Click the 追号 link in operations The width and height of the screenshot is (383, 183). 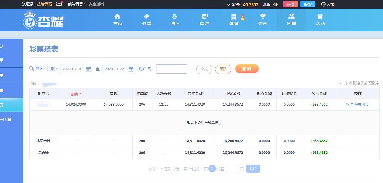[x=358, y=105]
